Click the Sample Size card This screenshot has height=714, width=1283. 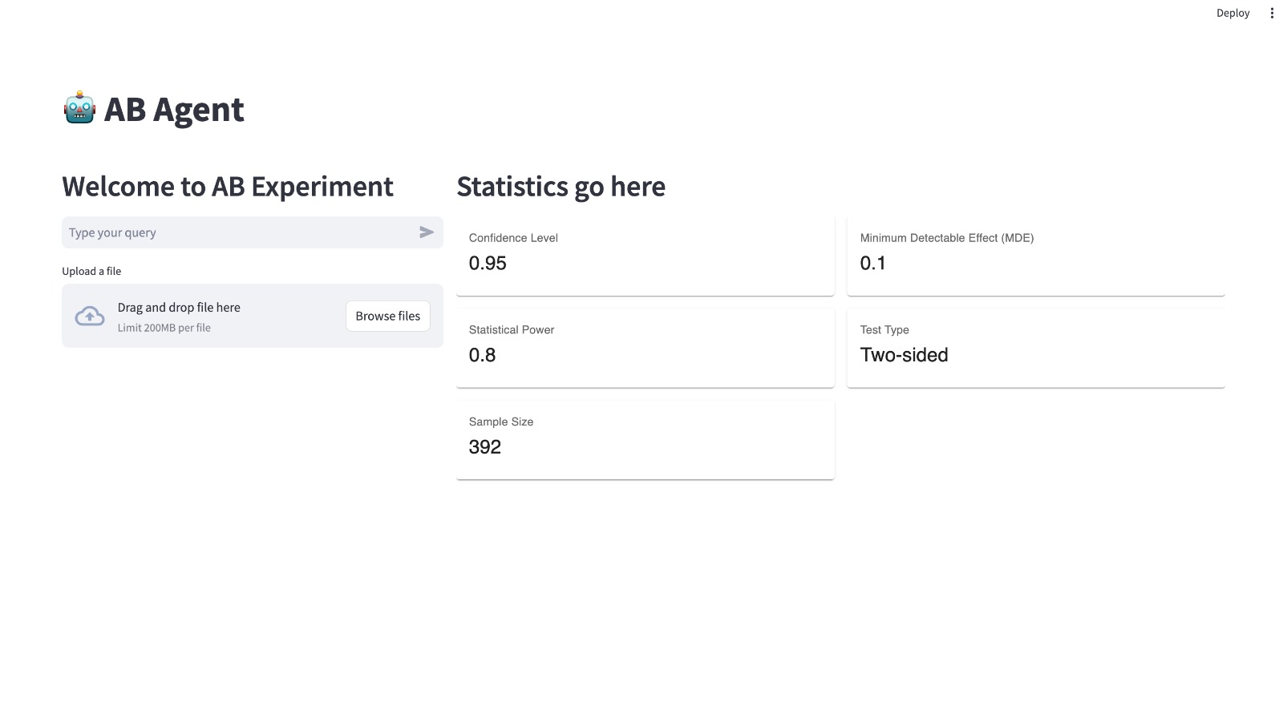[x=645, y=440]
